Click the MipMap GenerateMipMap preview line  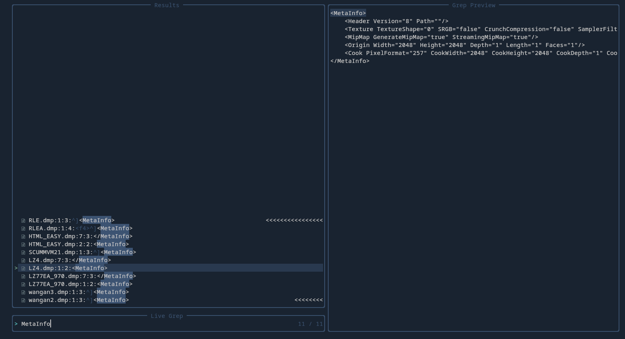(x=442, y=37)
